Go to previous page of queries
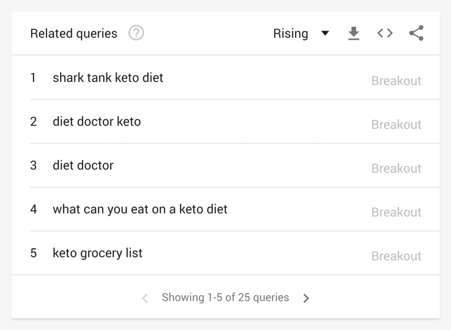Screen dimensions: 451x330 click(x=145, y=298)
